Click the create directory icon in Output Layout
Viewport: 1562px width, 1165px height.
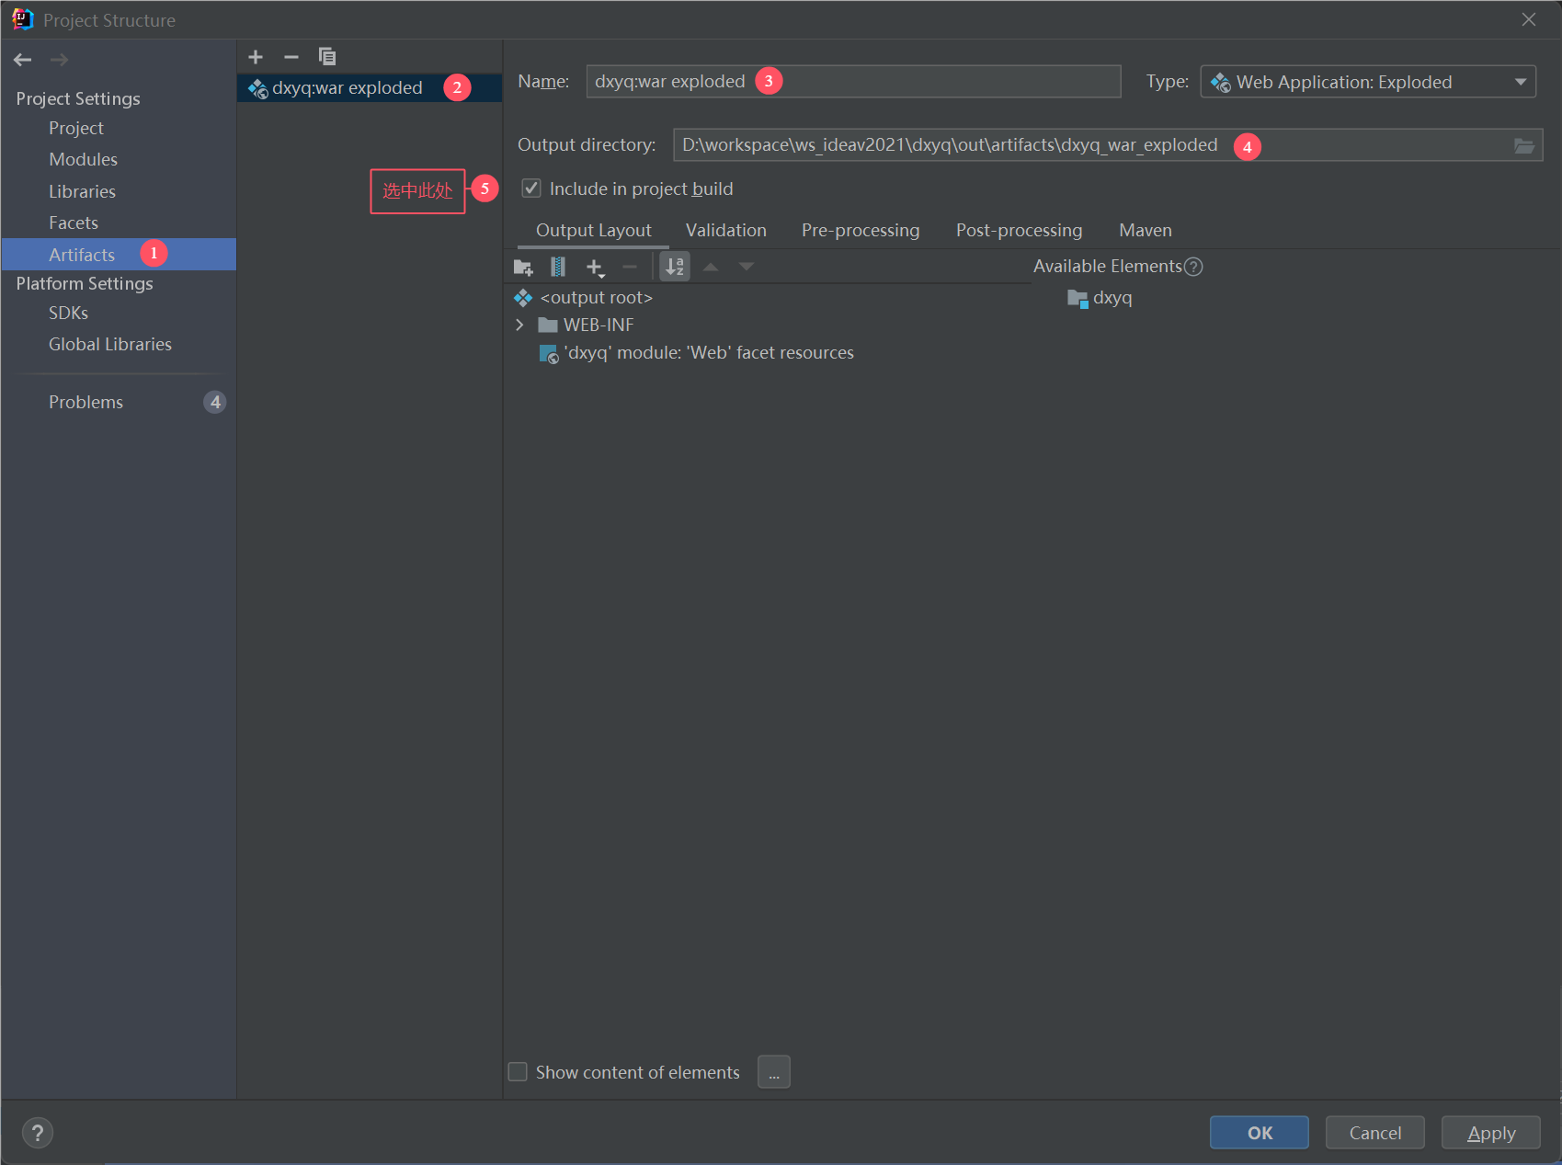[x=523, y=268]
